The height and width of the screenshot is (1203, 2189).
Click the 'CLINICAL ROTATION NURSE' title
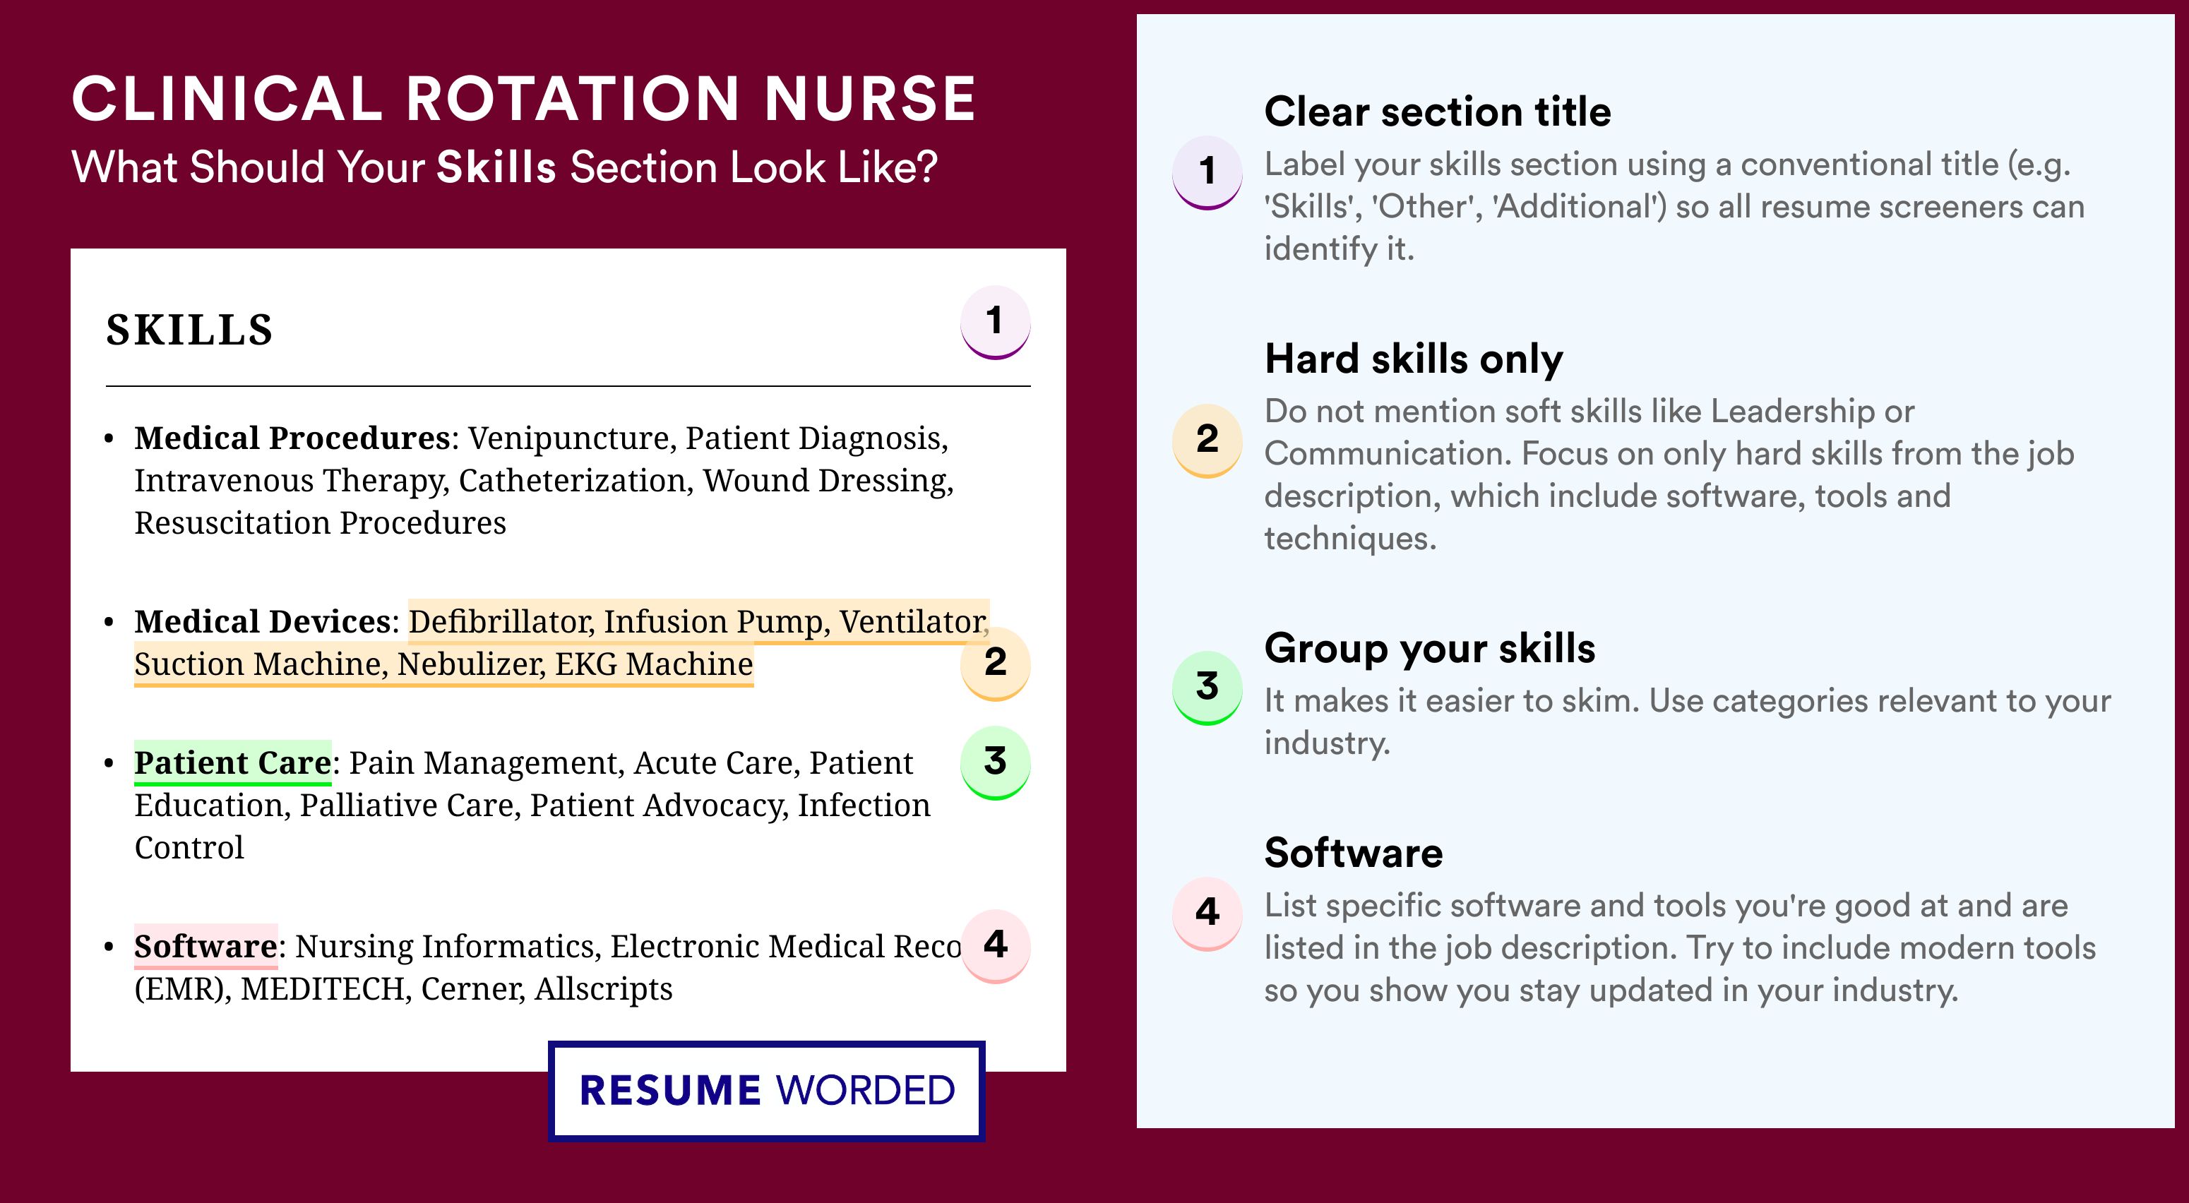(523, 99)
